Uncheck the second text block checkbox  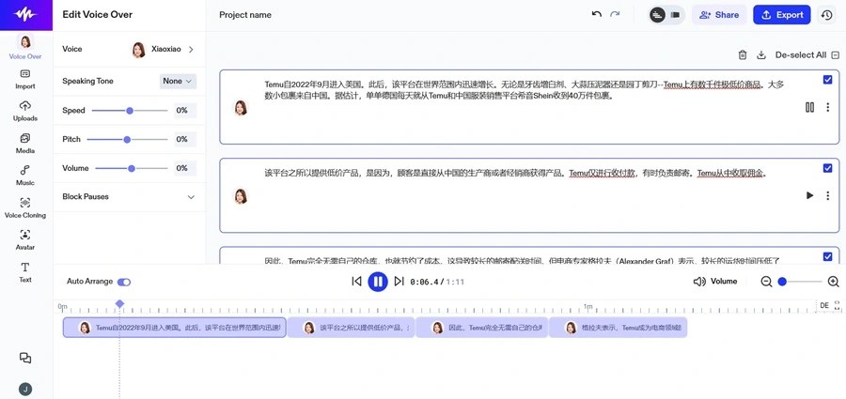[x=827, y=168]
